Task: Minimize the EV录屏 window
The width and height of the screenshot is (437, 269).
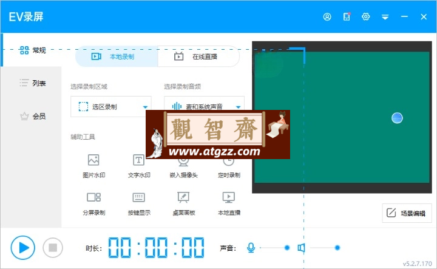Action: pyautogui.click(x=404, y=17)
